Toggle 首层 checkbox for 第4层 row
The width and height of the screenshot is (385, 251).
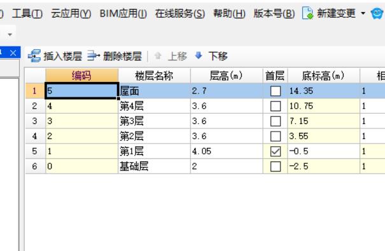(x=276, y=106)
